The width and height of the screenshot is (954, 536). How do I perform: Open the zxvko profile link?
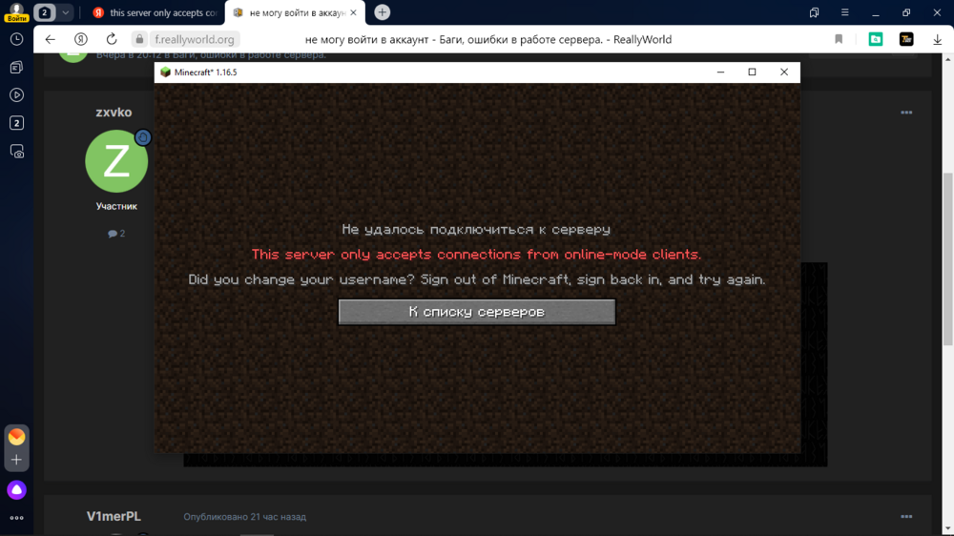[x=114, y=112]
